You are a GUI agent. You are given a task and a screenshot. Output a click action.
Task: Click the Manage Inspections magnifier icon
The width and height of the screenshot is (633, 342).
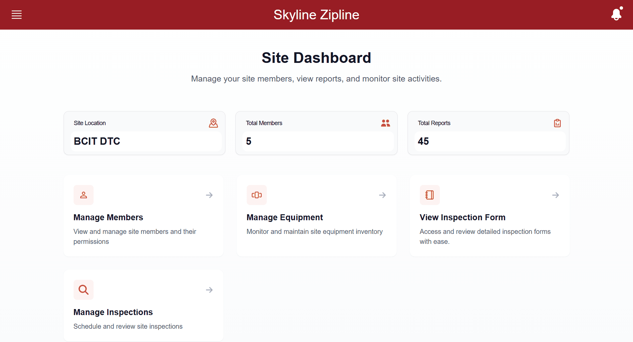tap(84, 290)
